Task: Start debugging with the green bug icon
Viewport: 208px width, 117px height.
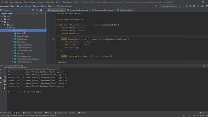Action: click(187, 6)
